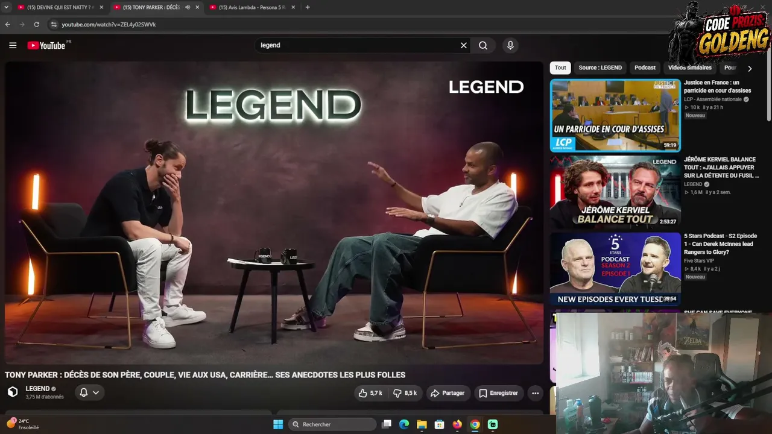Close the 'DEVINE QUI EST NATTY' tab

click(x=101, y=7)
